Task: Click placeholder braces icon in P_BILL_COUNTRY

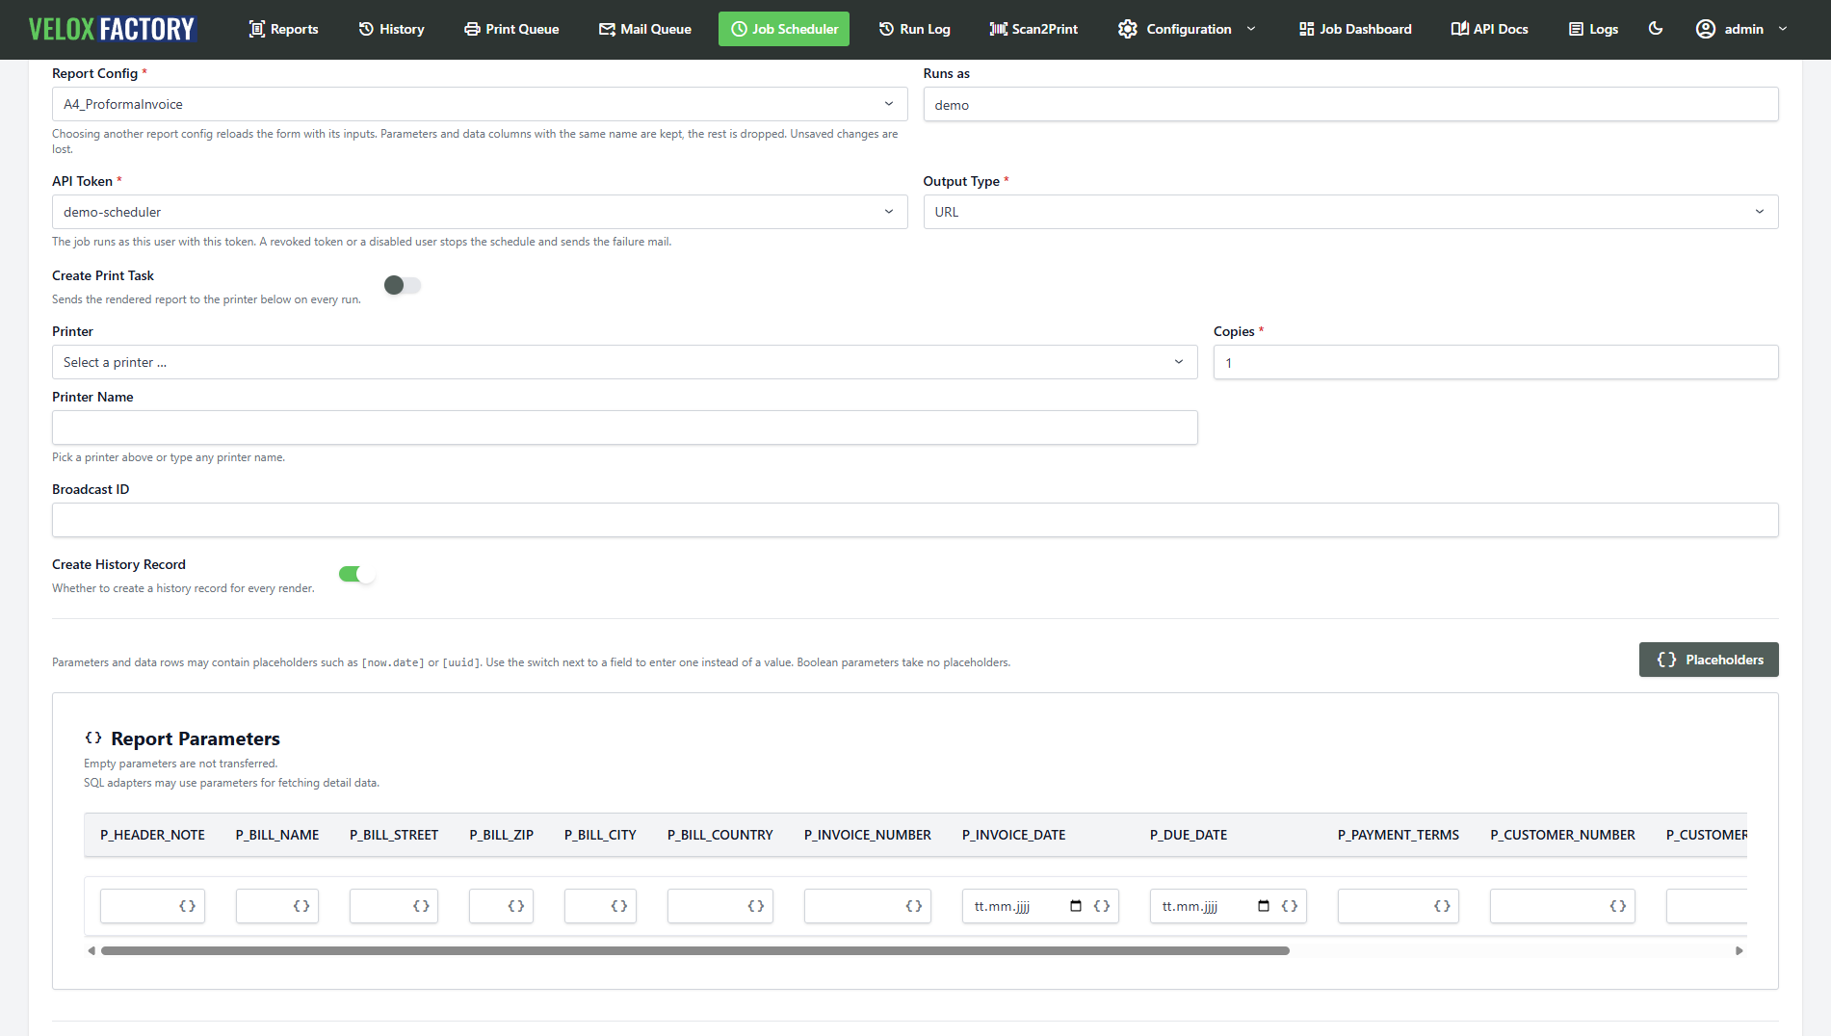Action: coord(756,906)
